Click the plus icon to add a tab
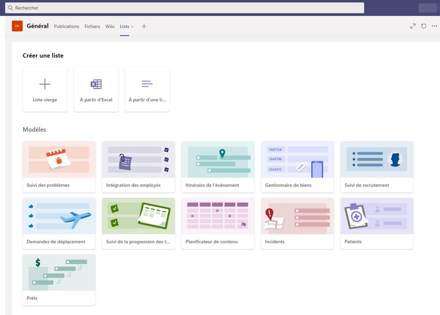 point(144,26)
